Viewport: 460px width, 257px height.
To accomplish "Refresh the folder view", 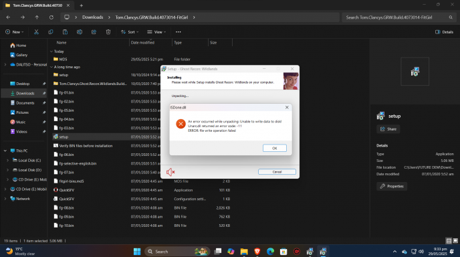I will pyautogui.click(x=51, y=17).
